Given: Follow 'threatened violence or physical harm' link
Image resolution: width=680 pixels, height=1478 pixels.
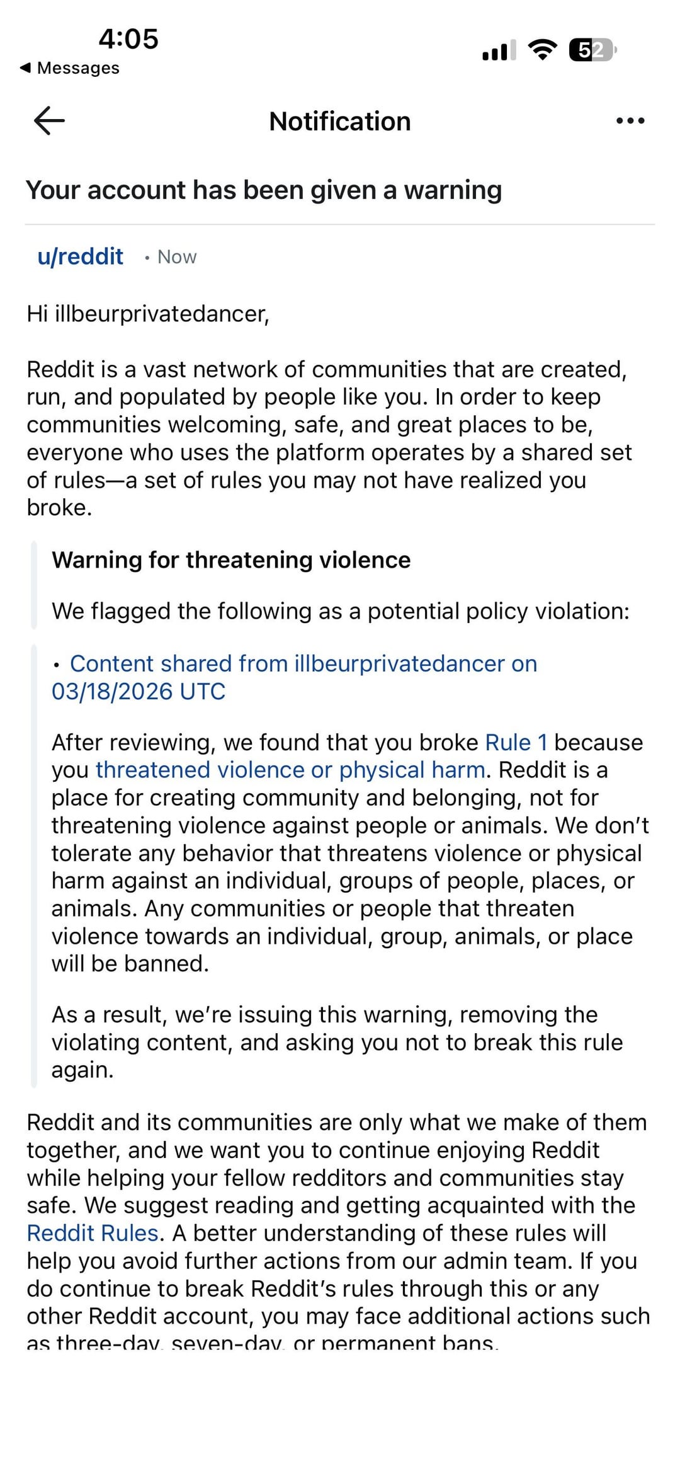Looking at the screenshot, I should (290, 770).
